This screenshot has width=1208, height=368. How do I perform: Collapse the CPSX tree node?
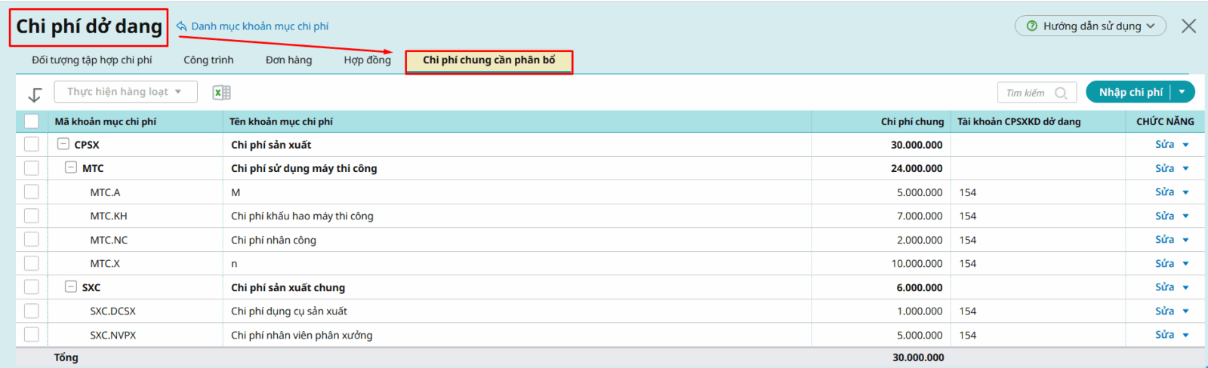[63, 144]
